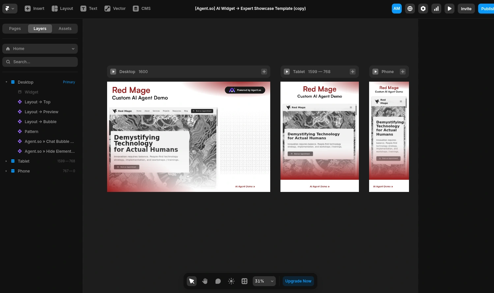The width and height of the screenshot is (494, 293).
Task: Add a breakpoint with the Tablet plus button
Action: 353,71
